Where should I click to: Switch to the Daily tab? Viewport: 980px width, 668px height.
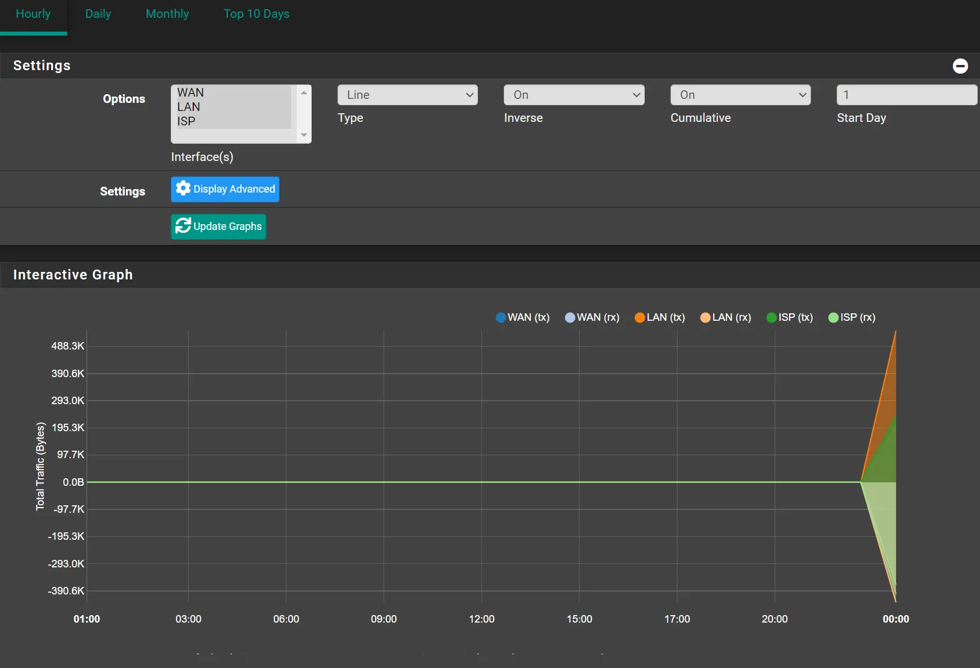[98, 14]
